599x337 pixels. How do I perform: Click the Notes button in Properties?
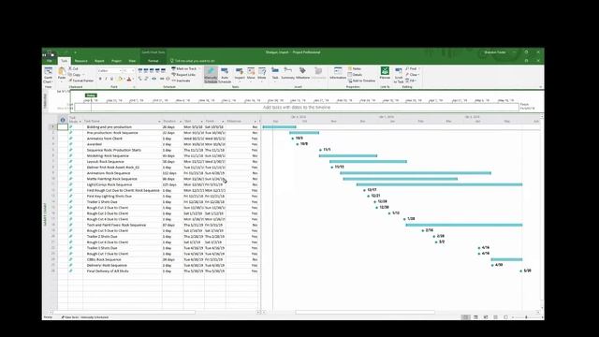(x=355, y=68)
